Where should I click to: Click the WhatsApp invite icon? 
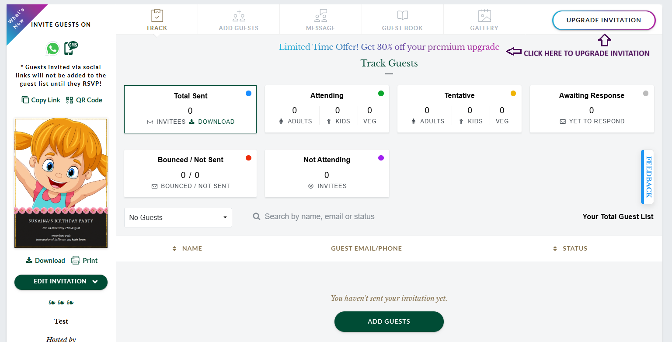[x=53, y=49]
